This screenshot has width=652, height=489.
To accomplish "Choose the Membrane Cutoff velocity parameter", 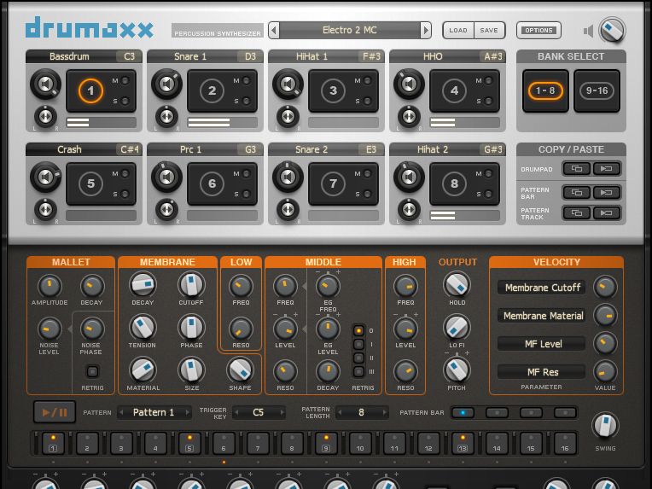I will point(542,288).
